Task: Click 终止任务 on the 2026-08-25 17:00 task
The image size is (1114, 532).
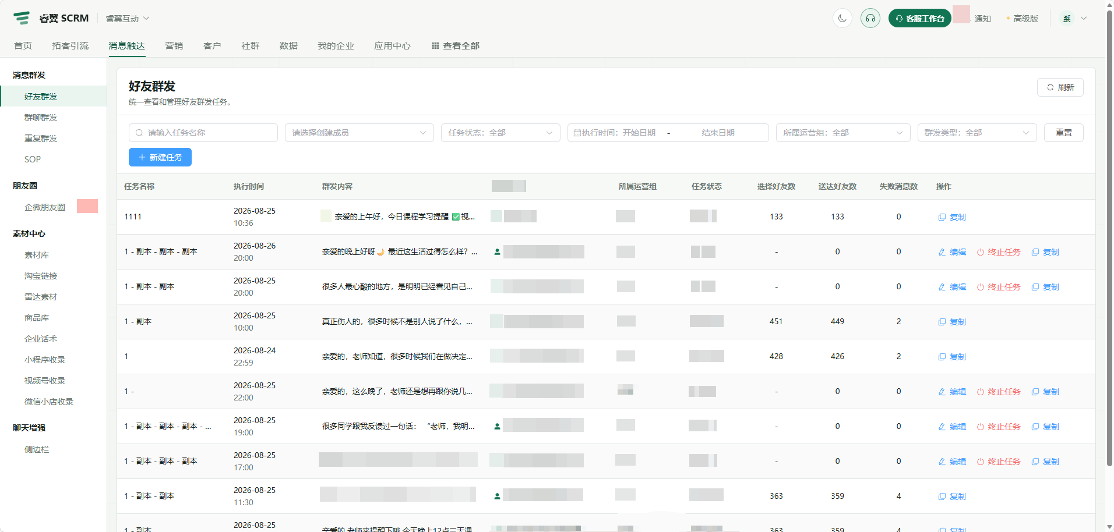Action: 999,462
